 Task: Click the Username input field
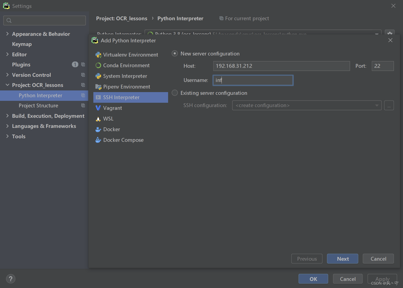click(x=253, y=80)
